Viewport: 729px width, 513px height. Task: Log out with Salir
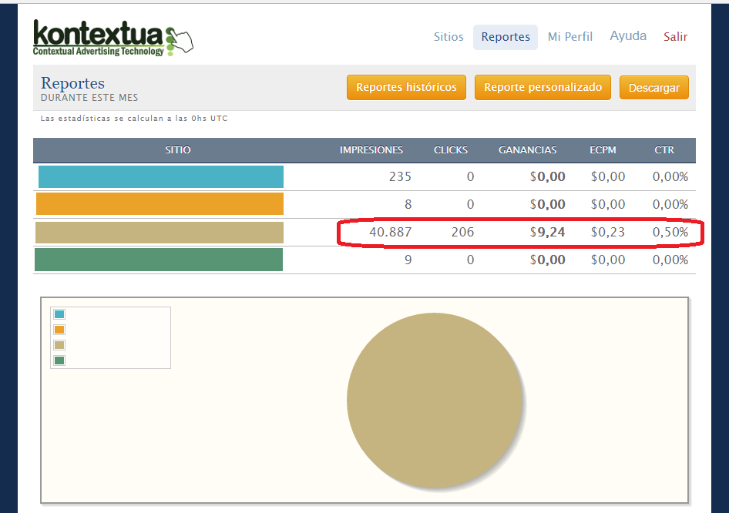(x=675, y=37)
